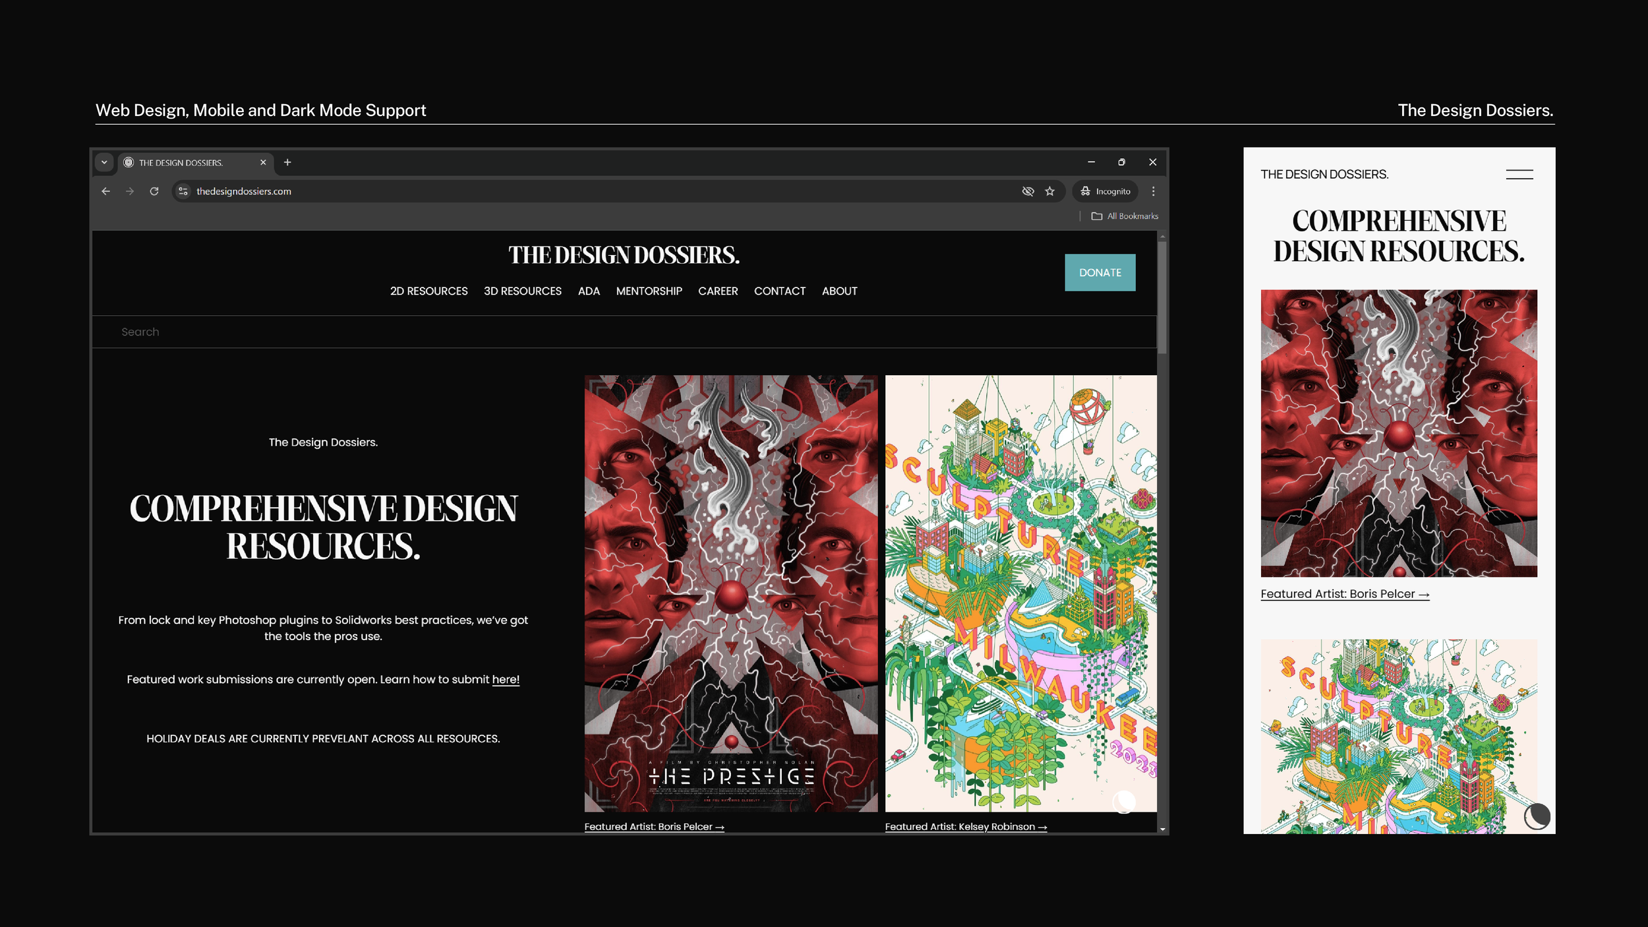
Task: Open the Contact nav item
Action: 780,291
